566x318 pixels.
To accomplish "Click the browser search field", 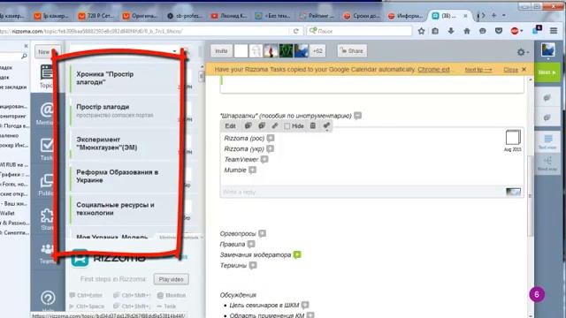I will click(x=359, y=32).
